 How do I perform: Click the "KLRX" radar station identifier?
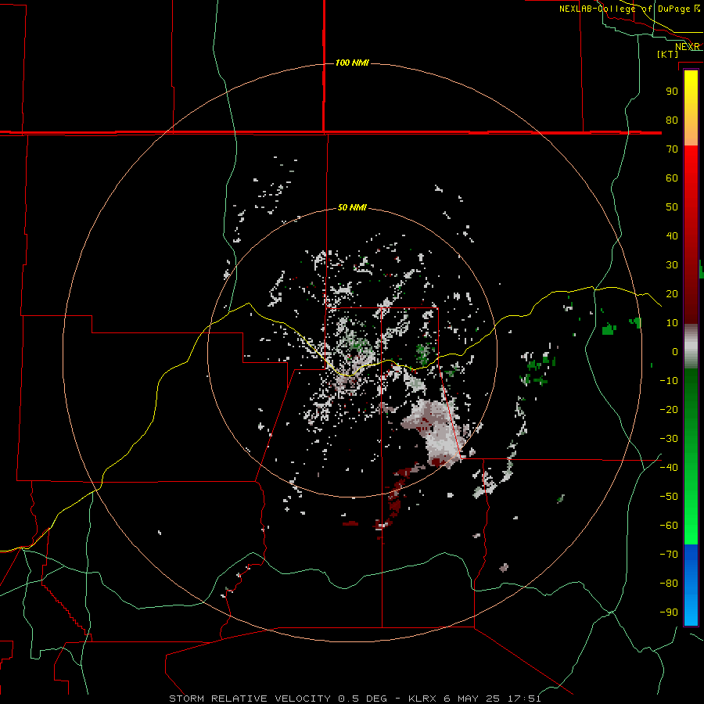point(422,699)
